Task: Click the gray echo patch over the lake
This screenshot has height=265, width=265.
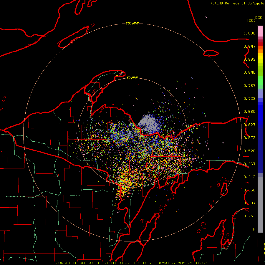Action: 148,123
